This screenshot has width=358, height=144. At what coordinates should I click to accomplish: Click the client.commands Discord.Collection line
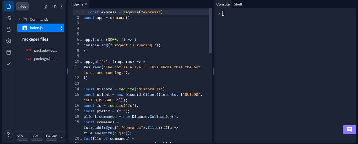tap(131, 117)
